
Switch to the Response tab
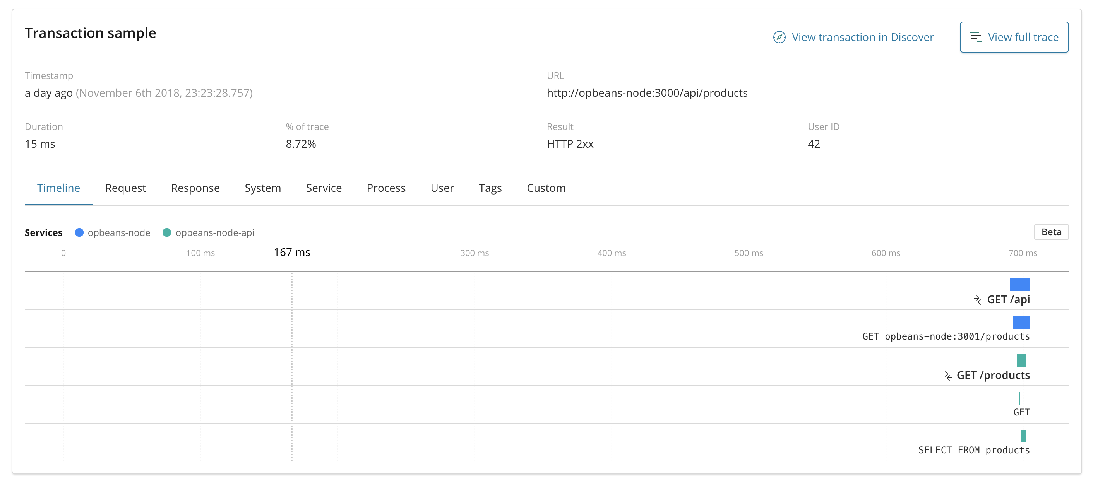(195, 188)
